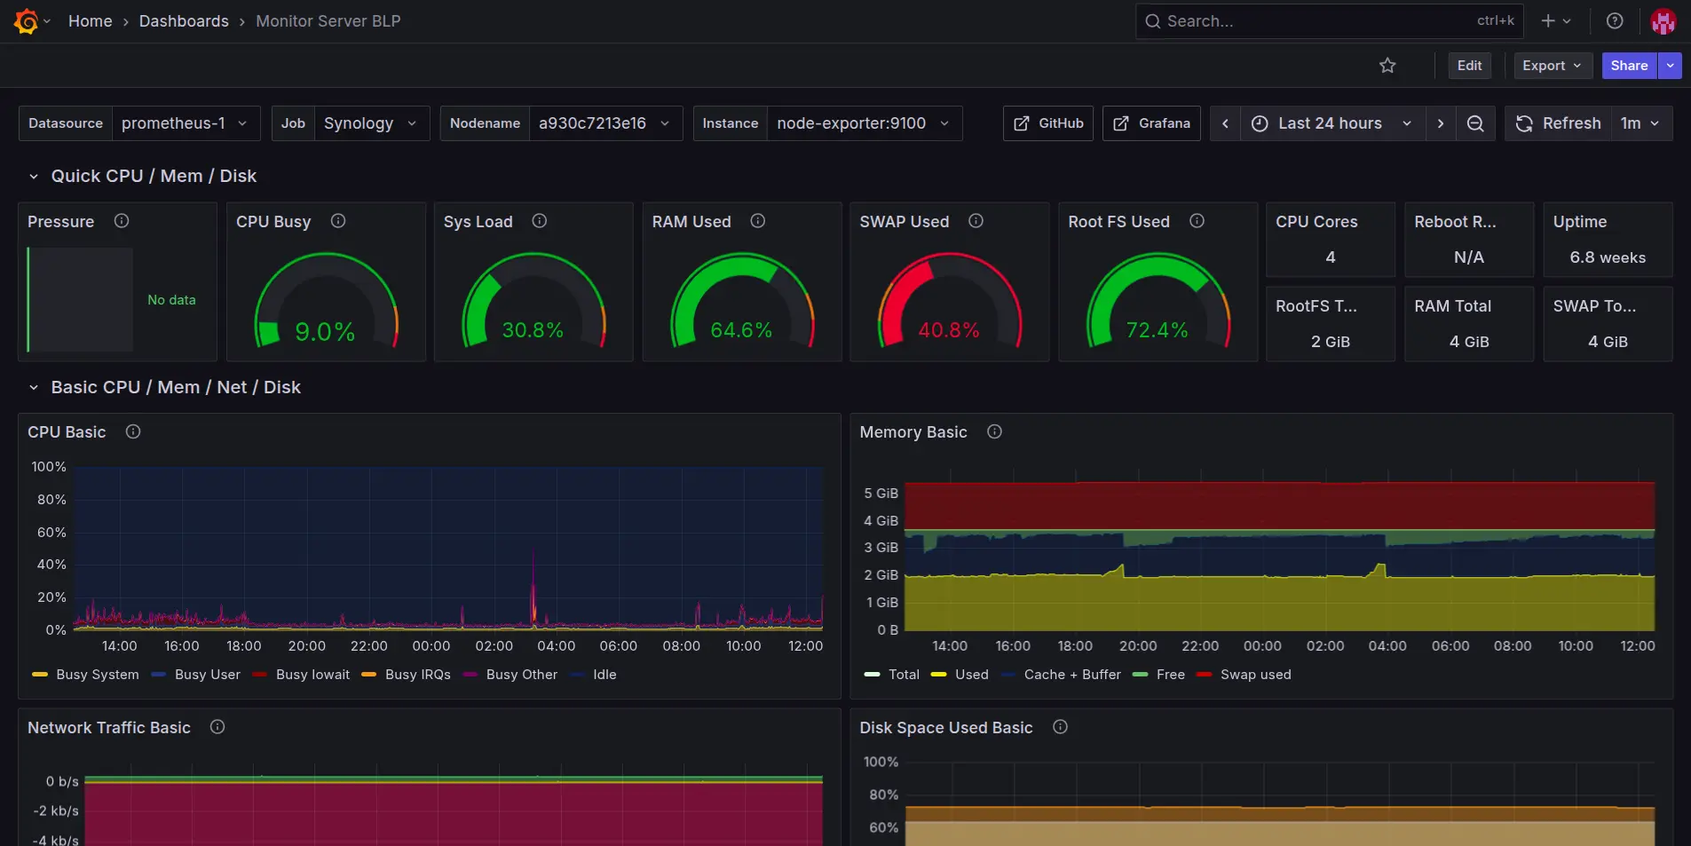Show Pressure panel info icon
1691x846 pixels.
tap(122, 221)
